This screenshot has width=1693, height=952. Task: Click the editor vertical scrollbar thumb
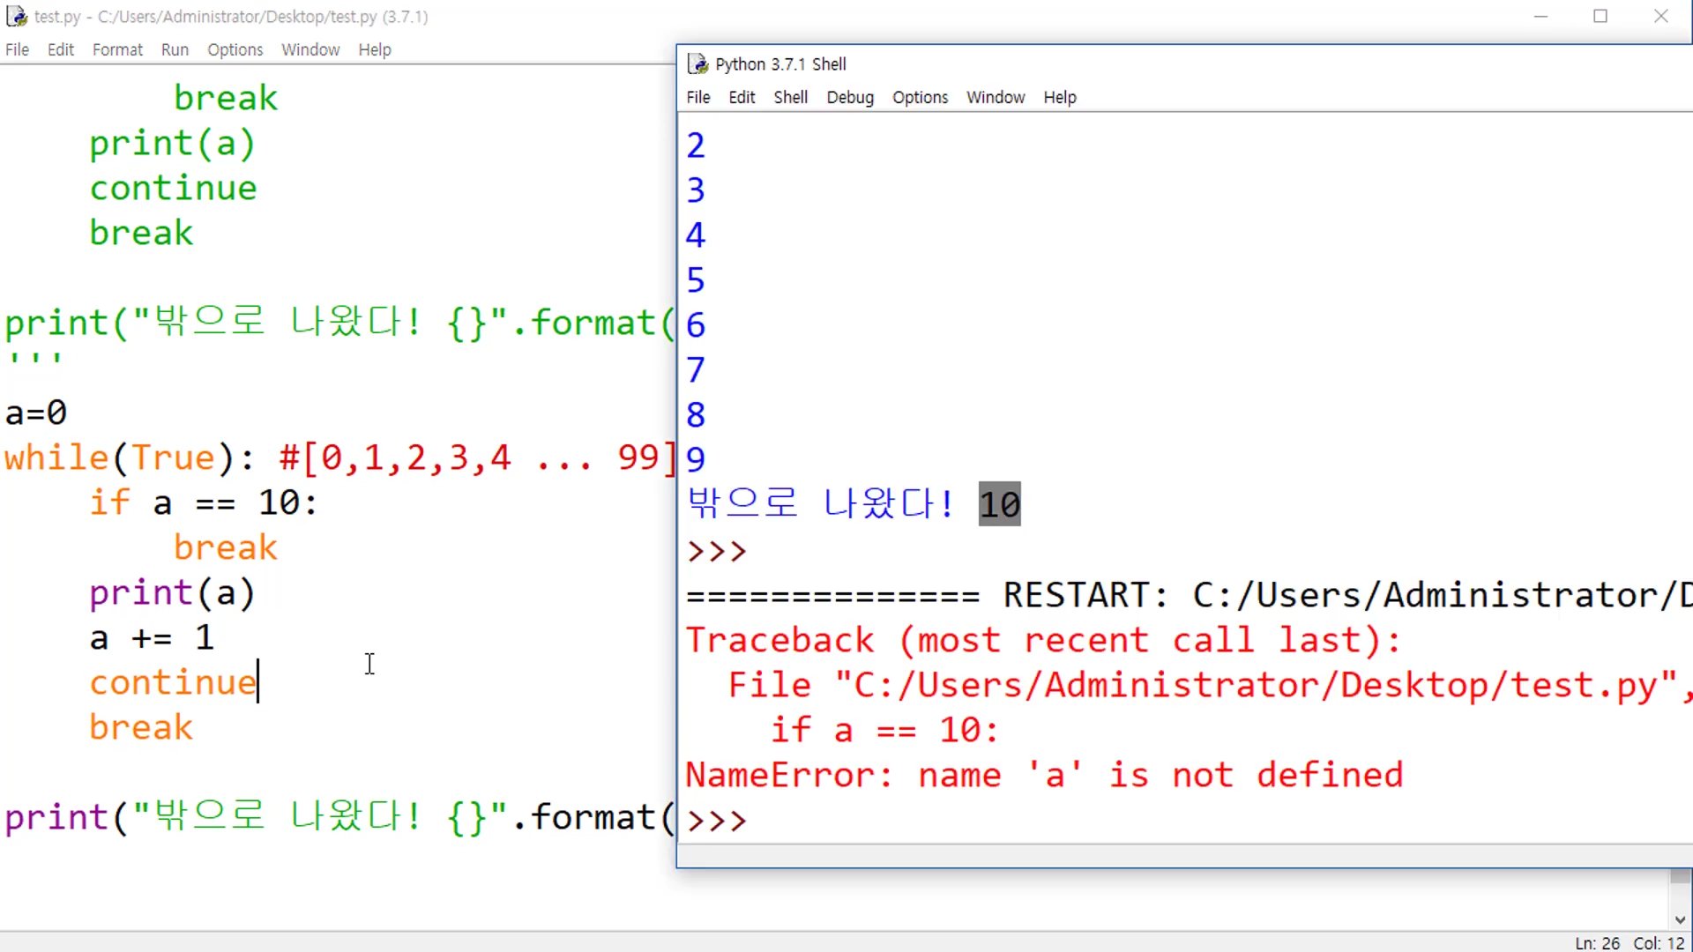coord(1681,876)
